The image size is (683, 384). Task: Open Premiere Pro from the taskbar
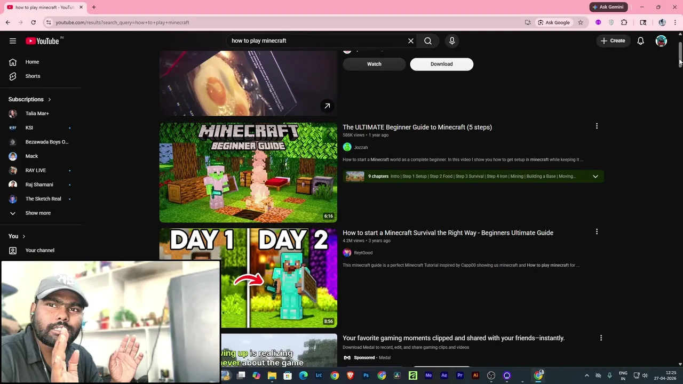460,375
